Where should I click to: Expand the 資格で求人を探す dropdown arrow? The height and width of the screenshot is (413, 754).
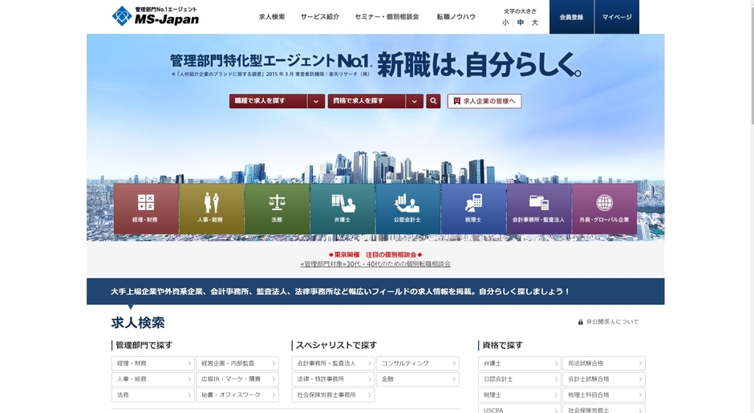[414, 101]
